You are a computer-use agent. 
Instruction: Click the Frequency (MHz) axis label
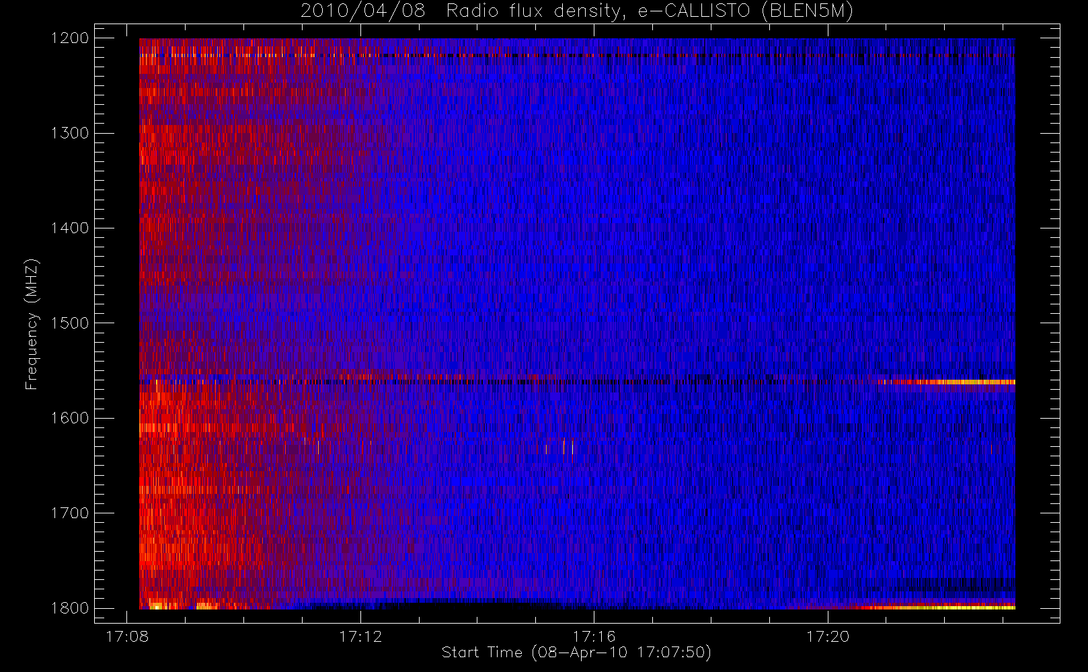pyautogui.click(x=32, y=324)
